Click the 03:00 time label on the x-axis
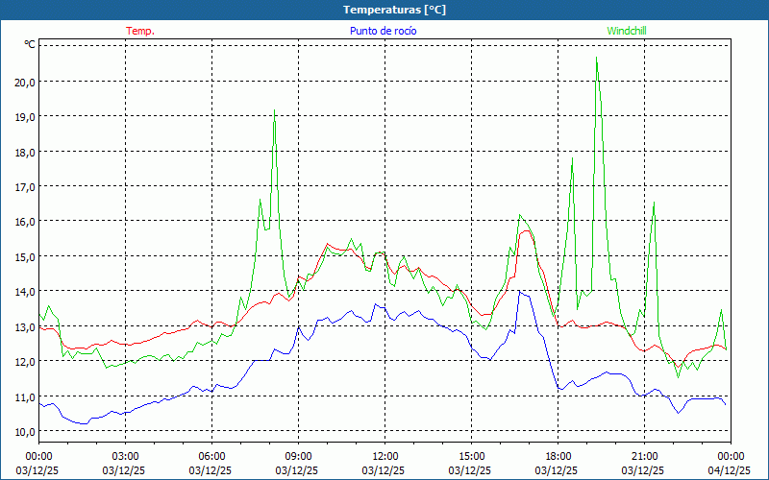This screenshot has height=480, width=769. tap(125, 455)
